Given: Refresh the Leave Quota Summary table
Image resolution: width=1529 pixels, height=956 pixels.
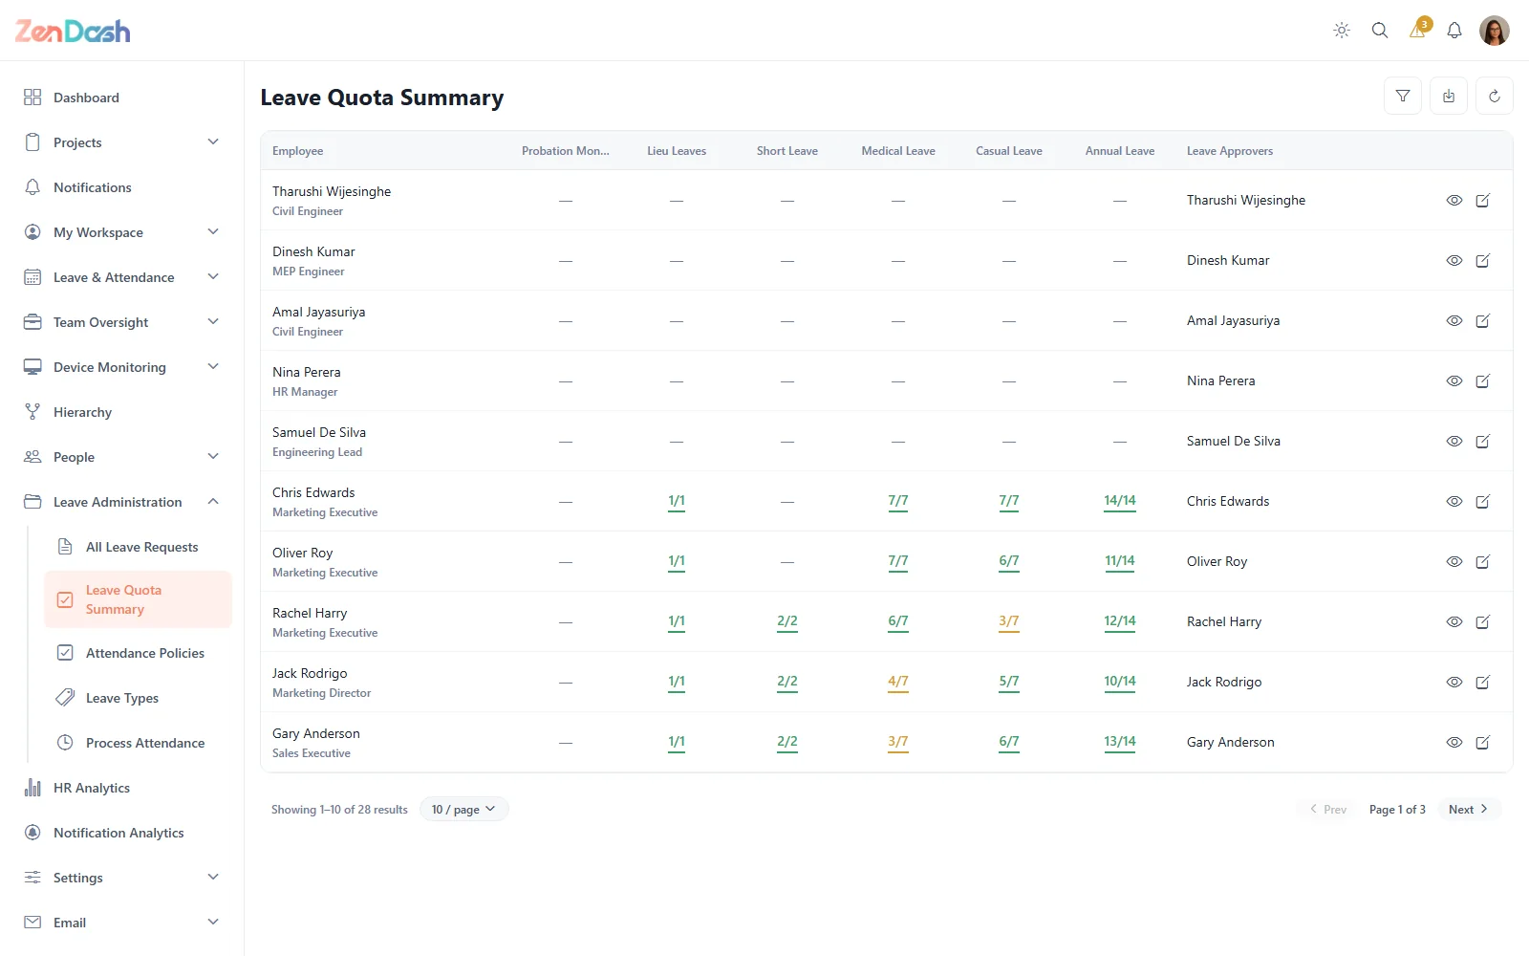Looking at the screenshot, I should (x=1495, y=96).
